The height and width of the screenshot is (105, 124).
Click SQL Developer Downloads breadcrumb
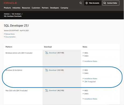13,16
